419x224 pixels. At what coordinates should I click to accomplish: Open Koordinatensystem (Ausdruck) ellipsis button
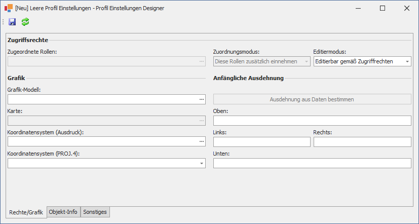click(x=202, y=142)
